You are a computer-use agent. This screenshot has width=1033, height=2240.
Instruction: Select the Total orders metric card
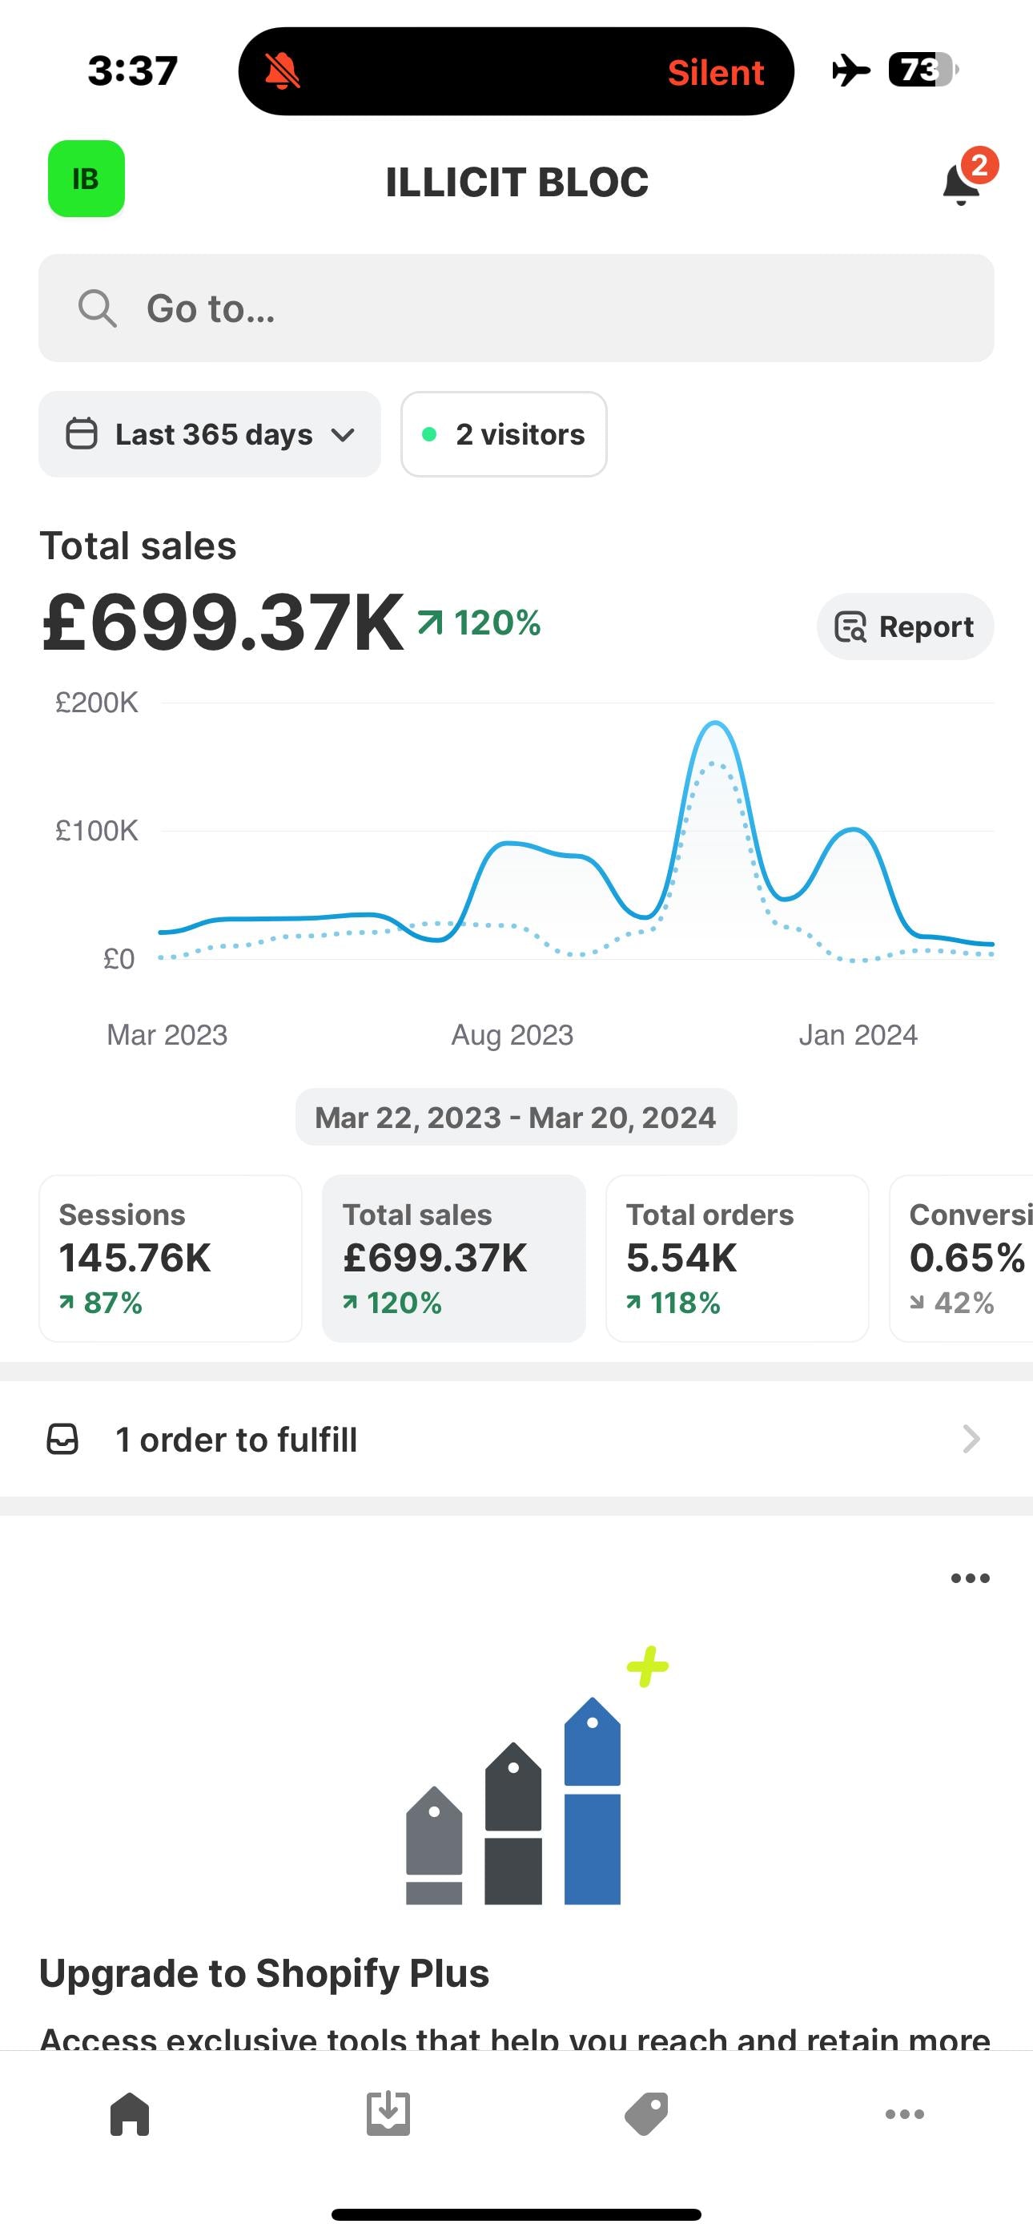tap(737, 1259)
